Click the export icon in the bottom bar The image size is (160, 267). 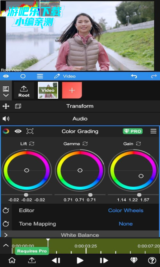click(32, 260)
